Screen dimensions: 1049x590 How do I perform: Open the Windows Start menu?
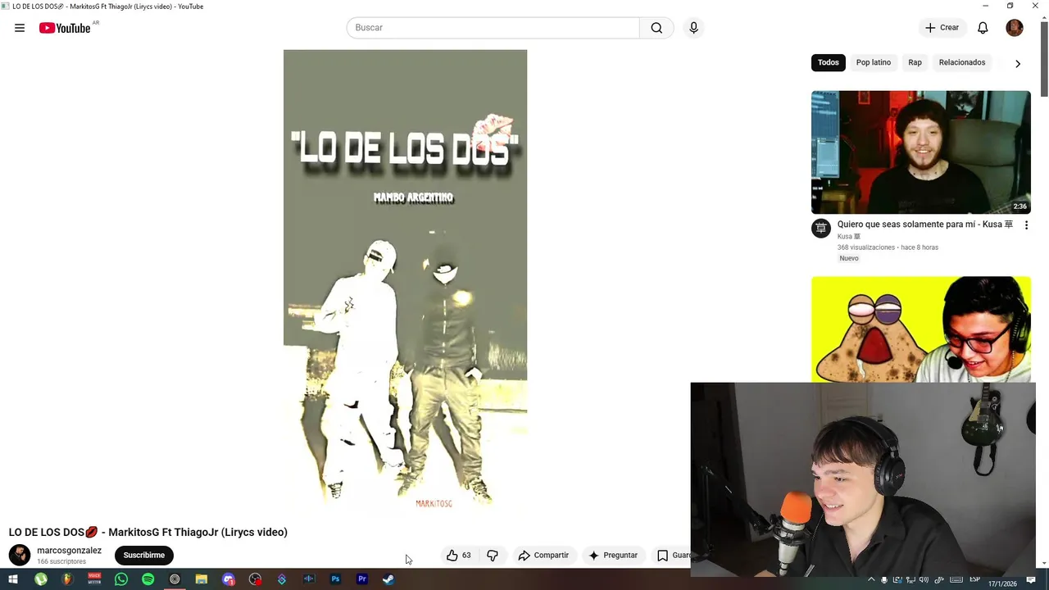click(13, 579)
